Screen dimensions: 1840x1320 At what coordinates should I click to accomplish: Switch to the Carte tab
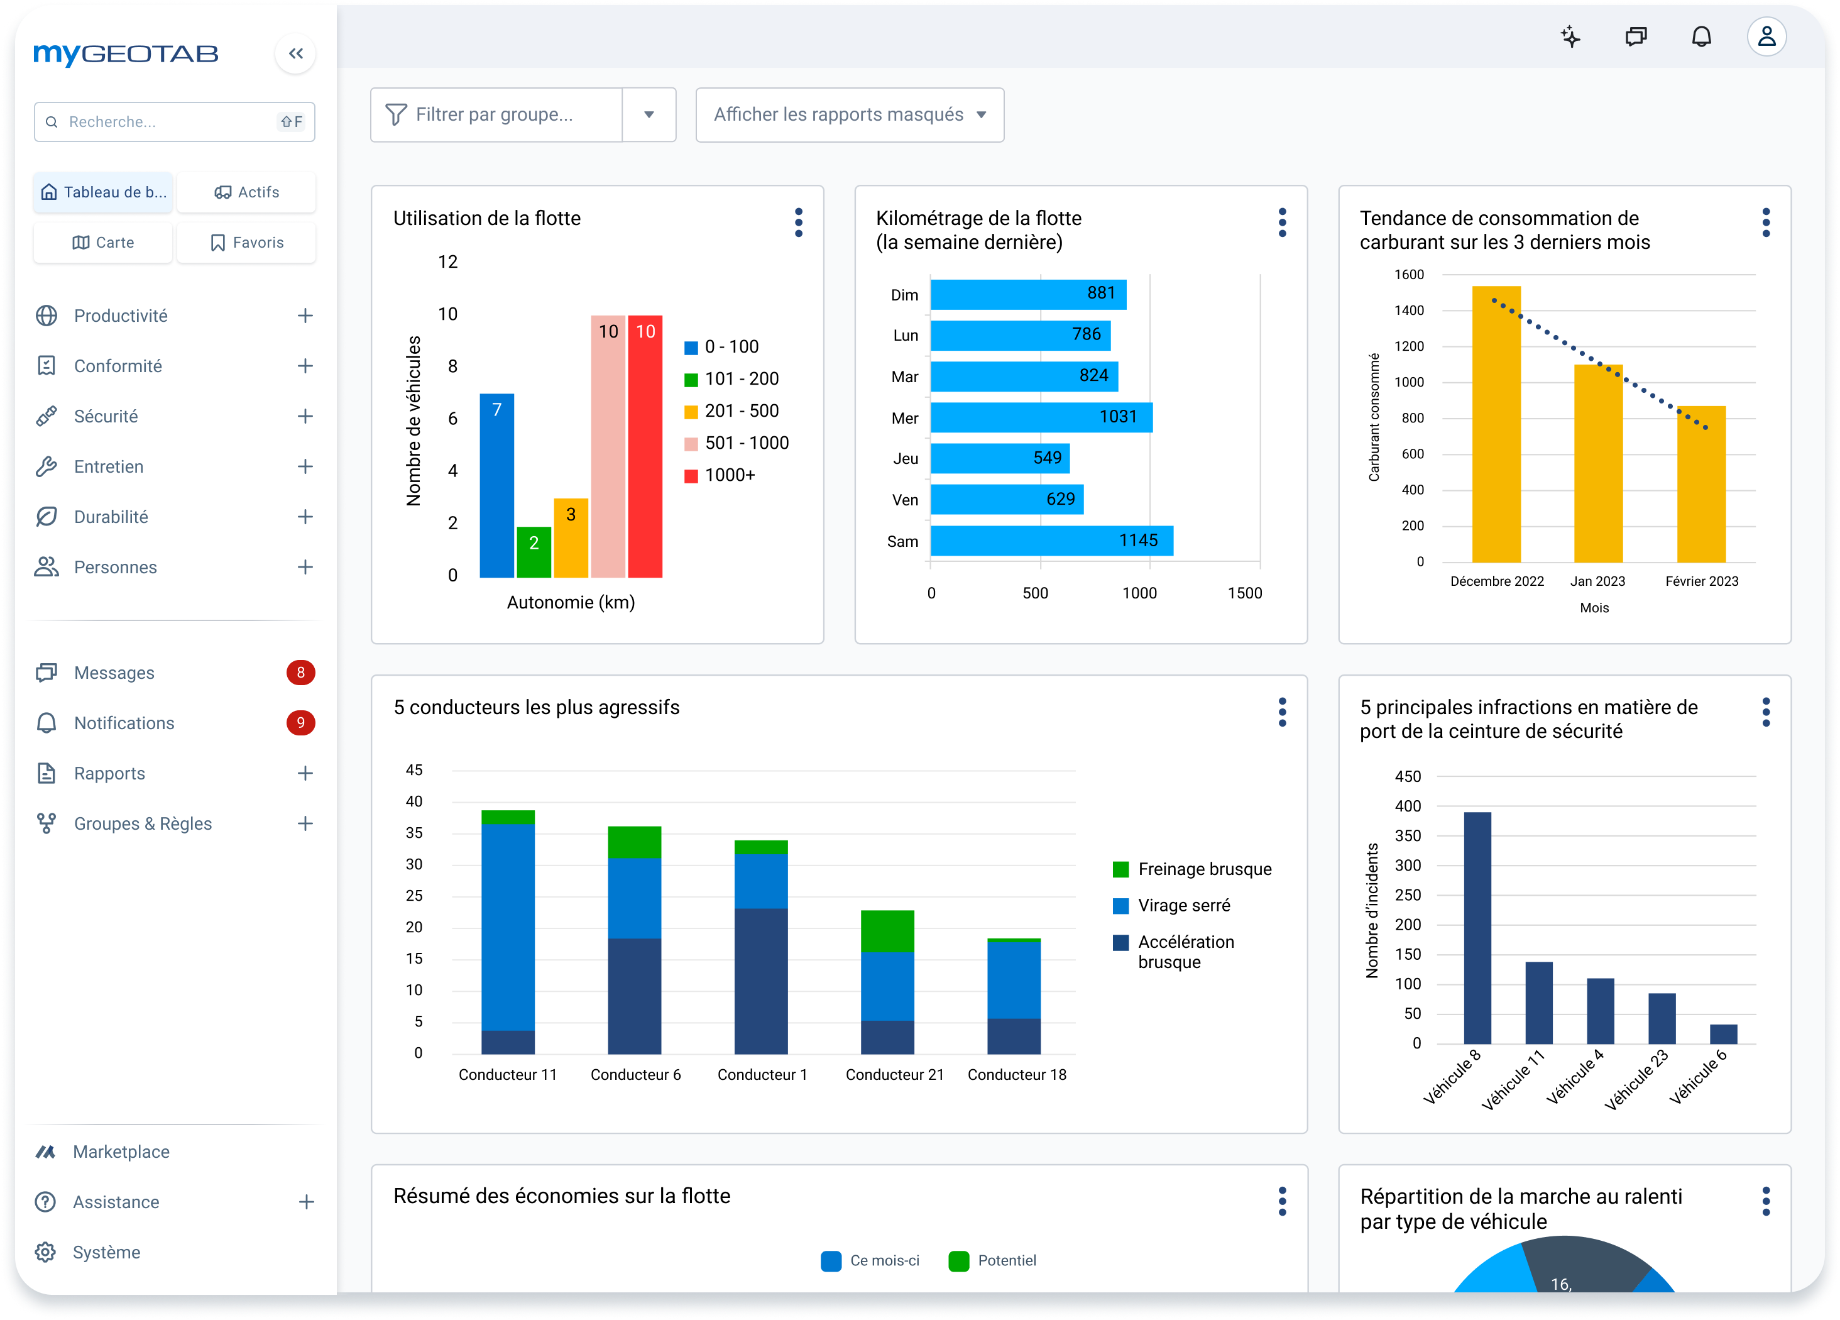pyautogui.click(x=103, y=243)
